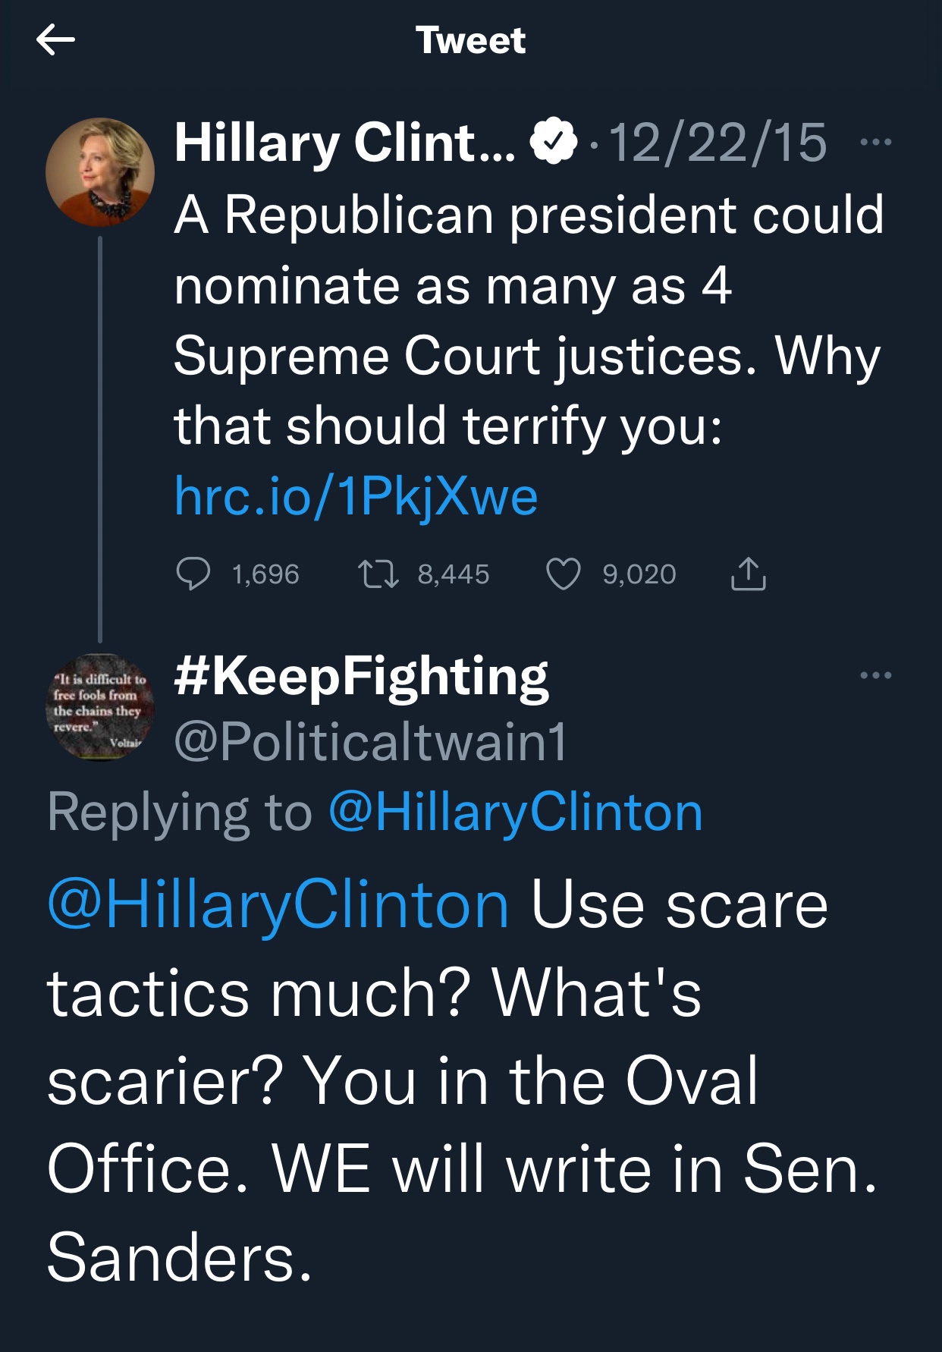Tap @HillaryClinton mention in reply text
This screenshot has height=1352, width=942.
coord(278,905)
